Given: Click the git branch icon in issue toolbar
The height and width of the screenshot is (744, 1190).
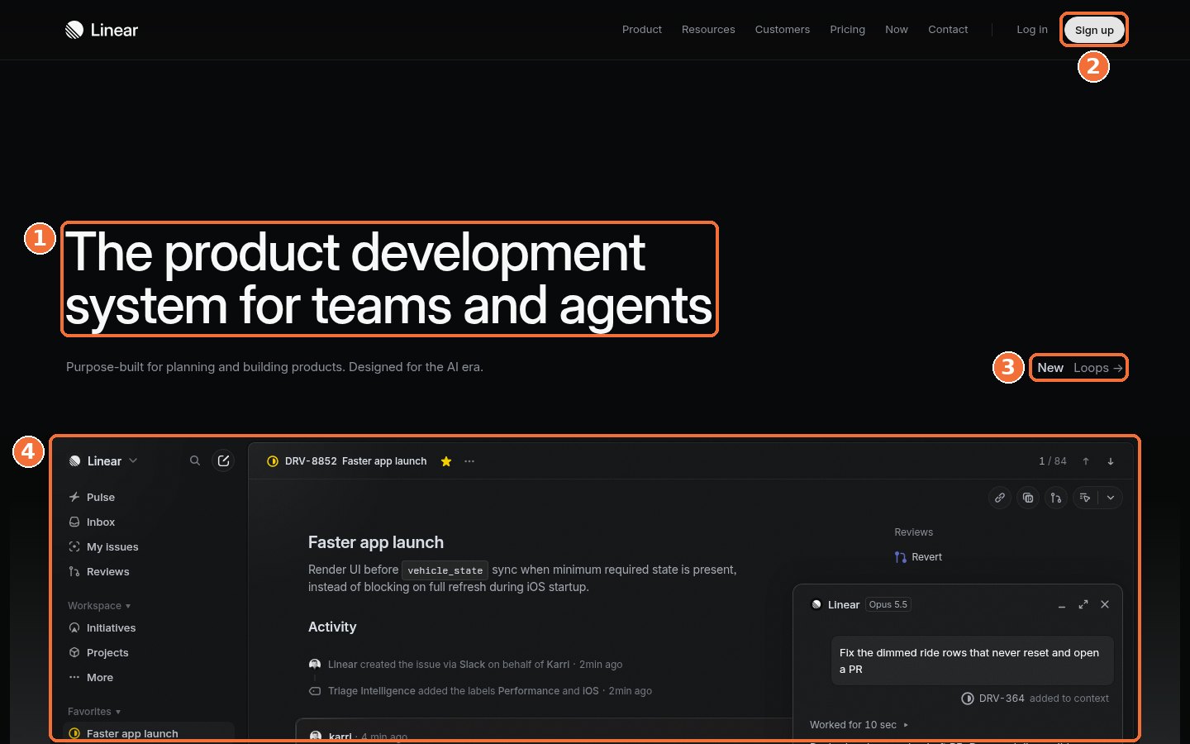Looking at the screenshot, I should [1056, 498].
